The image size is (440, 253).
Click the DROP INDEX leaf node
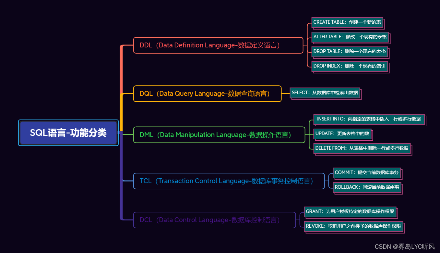click(350, 67)
